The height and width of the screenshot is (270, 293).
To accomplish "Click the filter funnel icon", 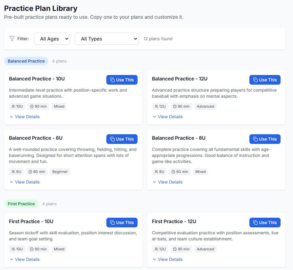I will [12, 38].
